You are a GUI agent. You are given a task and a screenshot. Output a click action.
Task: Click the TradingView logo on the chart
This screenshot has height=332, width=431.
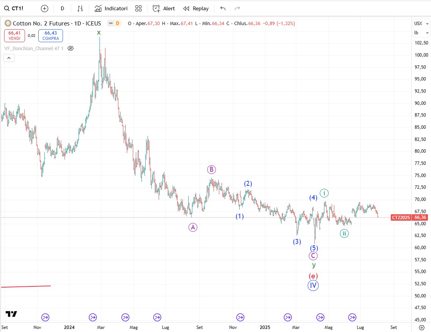[x=11, y=314]
